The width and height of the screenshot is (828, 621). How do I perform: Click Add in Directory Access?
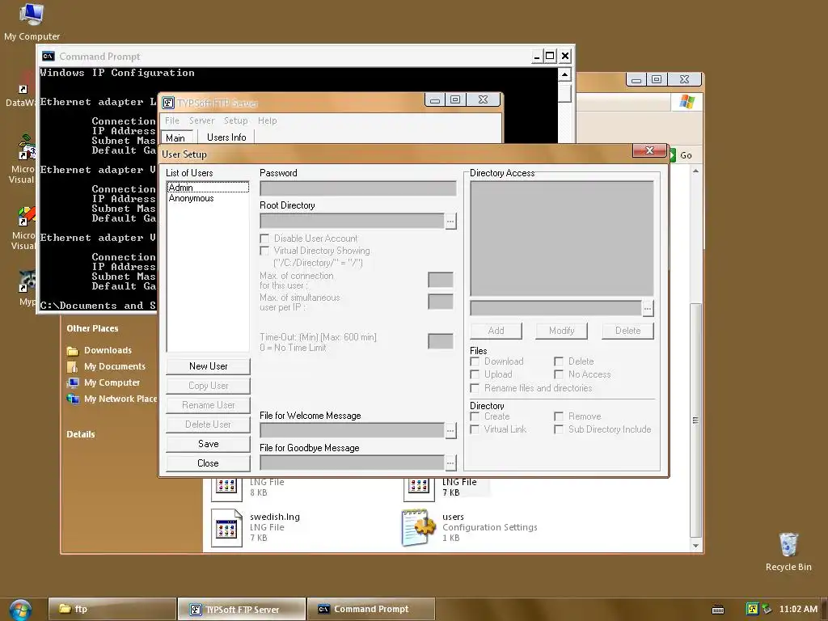(x=496, y=331)
